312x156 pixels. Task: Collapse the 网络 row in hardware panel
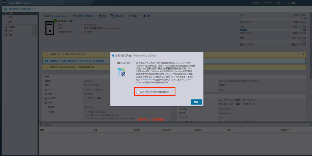click(x=44, y=103)
